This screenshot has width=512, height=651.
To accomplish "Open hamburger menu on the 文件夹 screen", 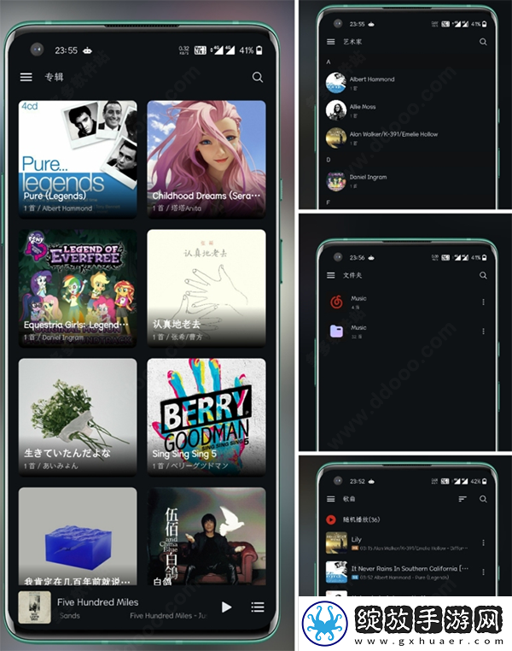I will pos(330,275).
